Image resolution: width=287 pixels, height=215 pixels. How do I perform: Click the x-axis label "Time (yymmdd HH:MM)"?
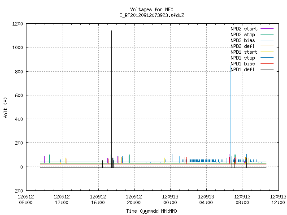coord(152,211)
